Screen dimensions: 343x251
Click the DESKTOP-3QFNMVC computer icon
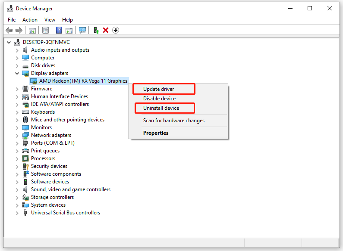click(17, 42)
